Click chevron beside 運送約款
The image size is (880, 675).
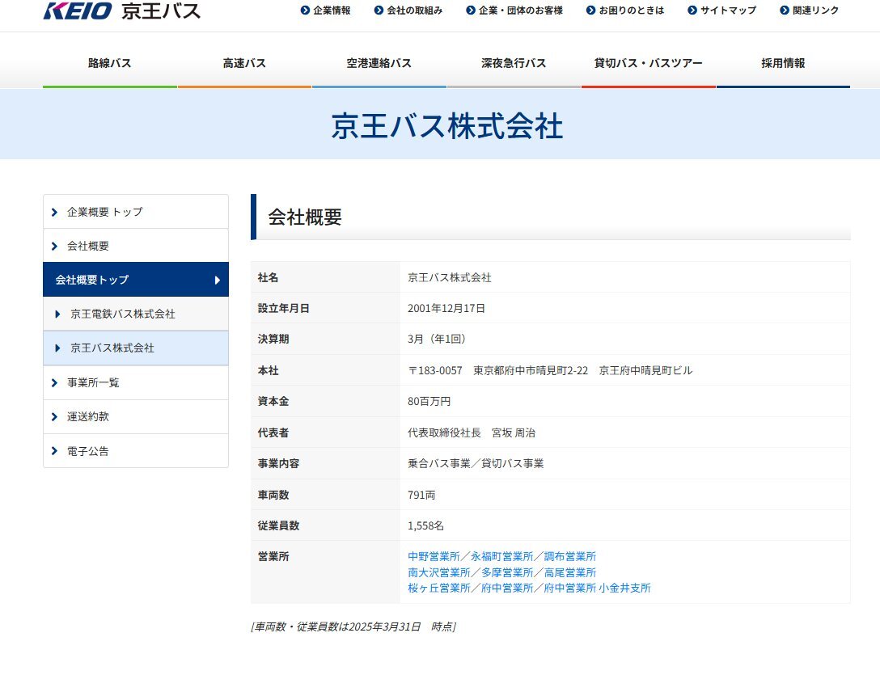point(54,416)
